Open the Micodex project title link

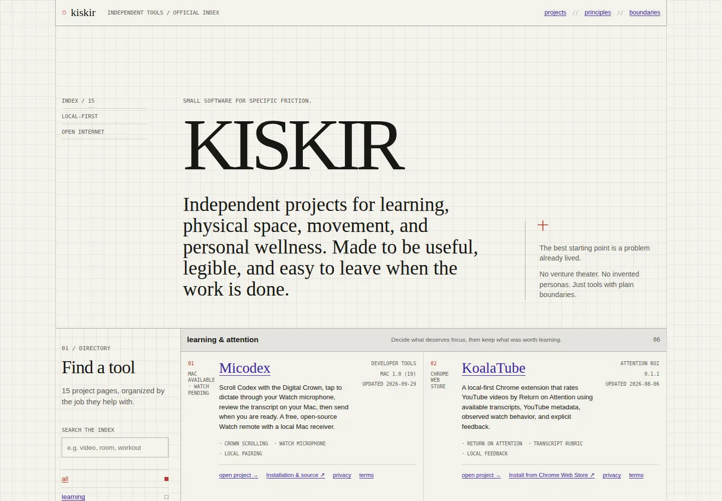coord(245,368)
